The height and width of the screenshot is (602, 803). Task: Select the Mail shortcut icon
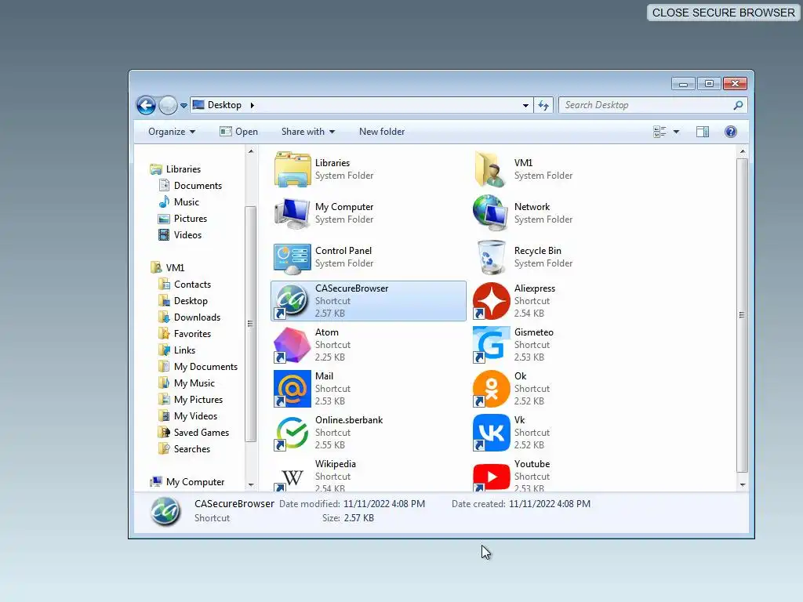click(x=292, y=389)
